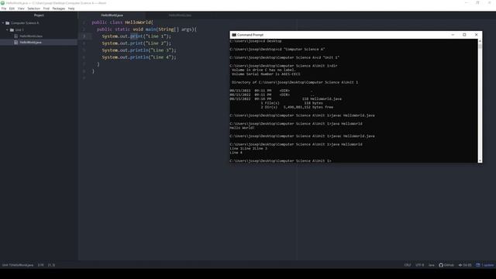Viewport: 496px width, 279px height.
Task: Click Command Prompt scrollbar up arrow
Action: click(480, 41)
